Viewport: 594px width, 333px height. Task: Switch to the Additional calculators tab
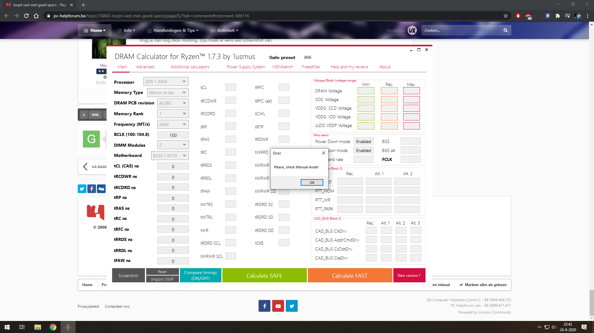[190, 67]
